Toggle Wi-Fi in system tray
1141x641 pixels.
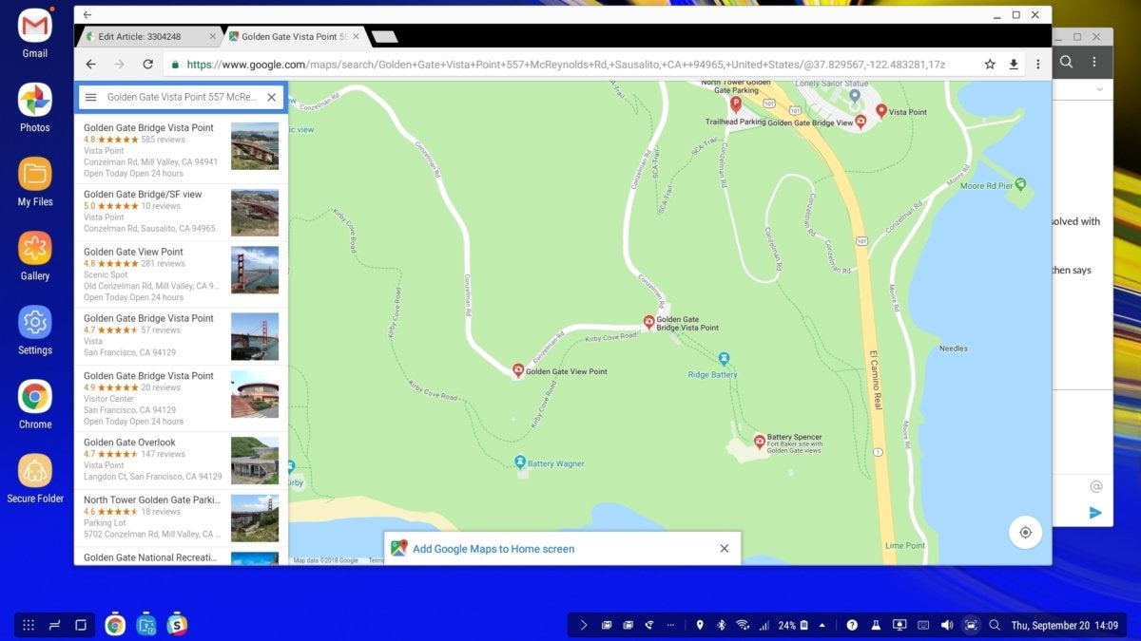(743, 625)
